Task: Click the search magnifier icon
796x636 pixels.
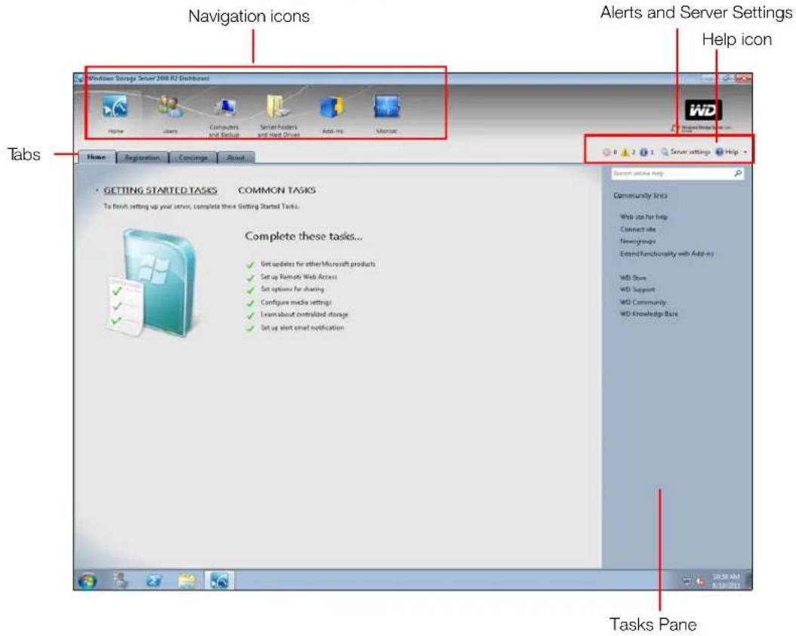Action: (x=738, y=174)
